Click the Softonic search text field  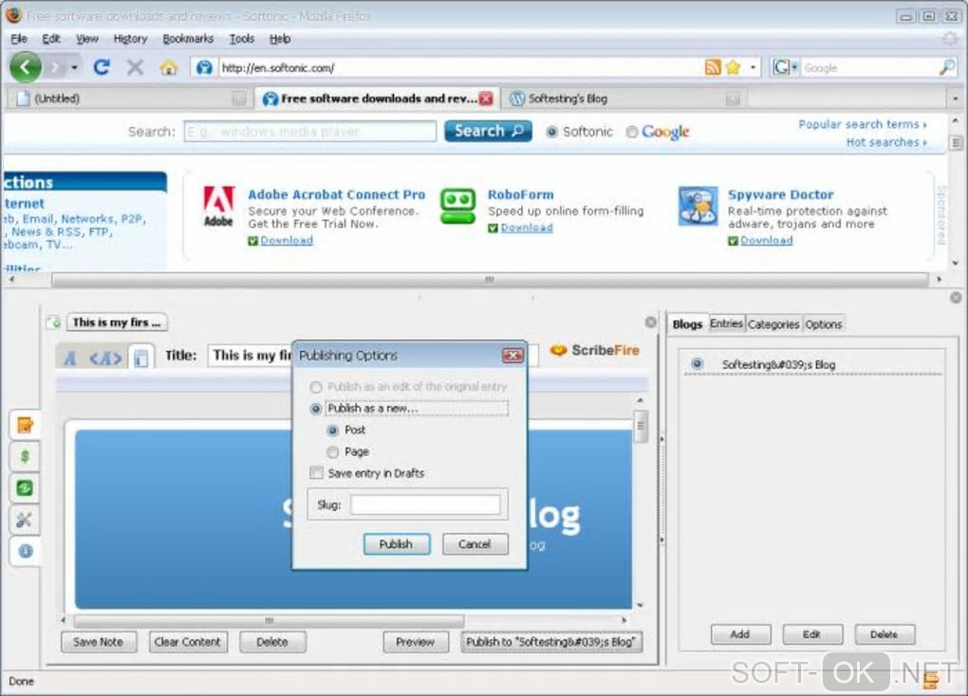(x=310, y=132)
